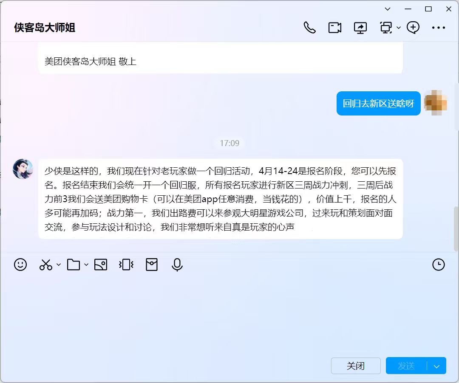Start a video call

335,28
